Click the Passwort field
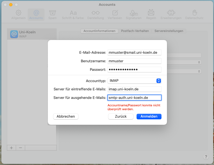The image size is (214, 165). click(x=134, y=69)
